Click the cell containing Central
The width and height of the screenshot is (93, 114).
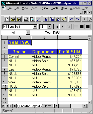click(x=20, y=56)
